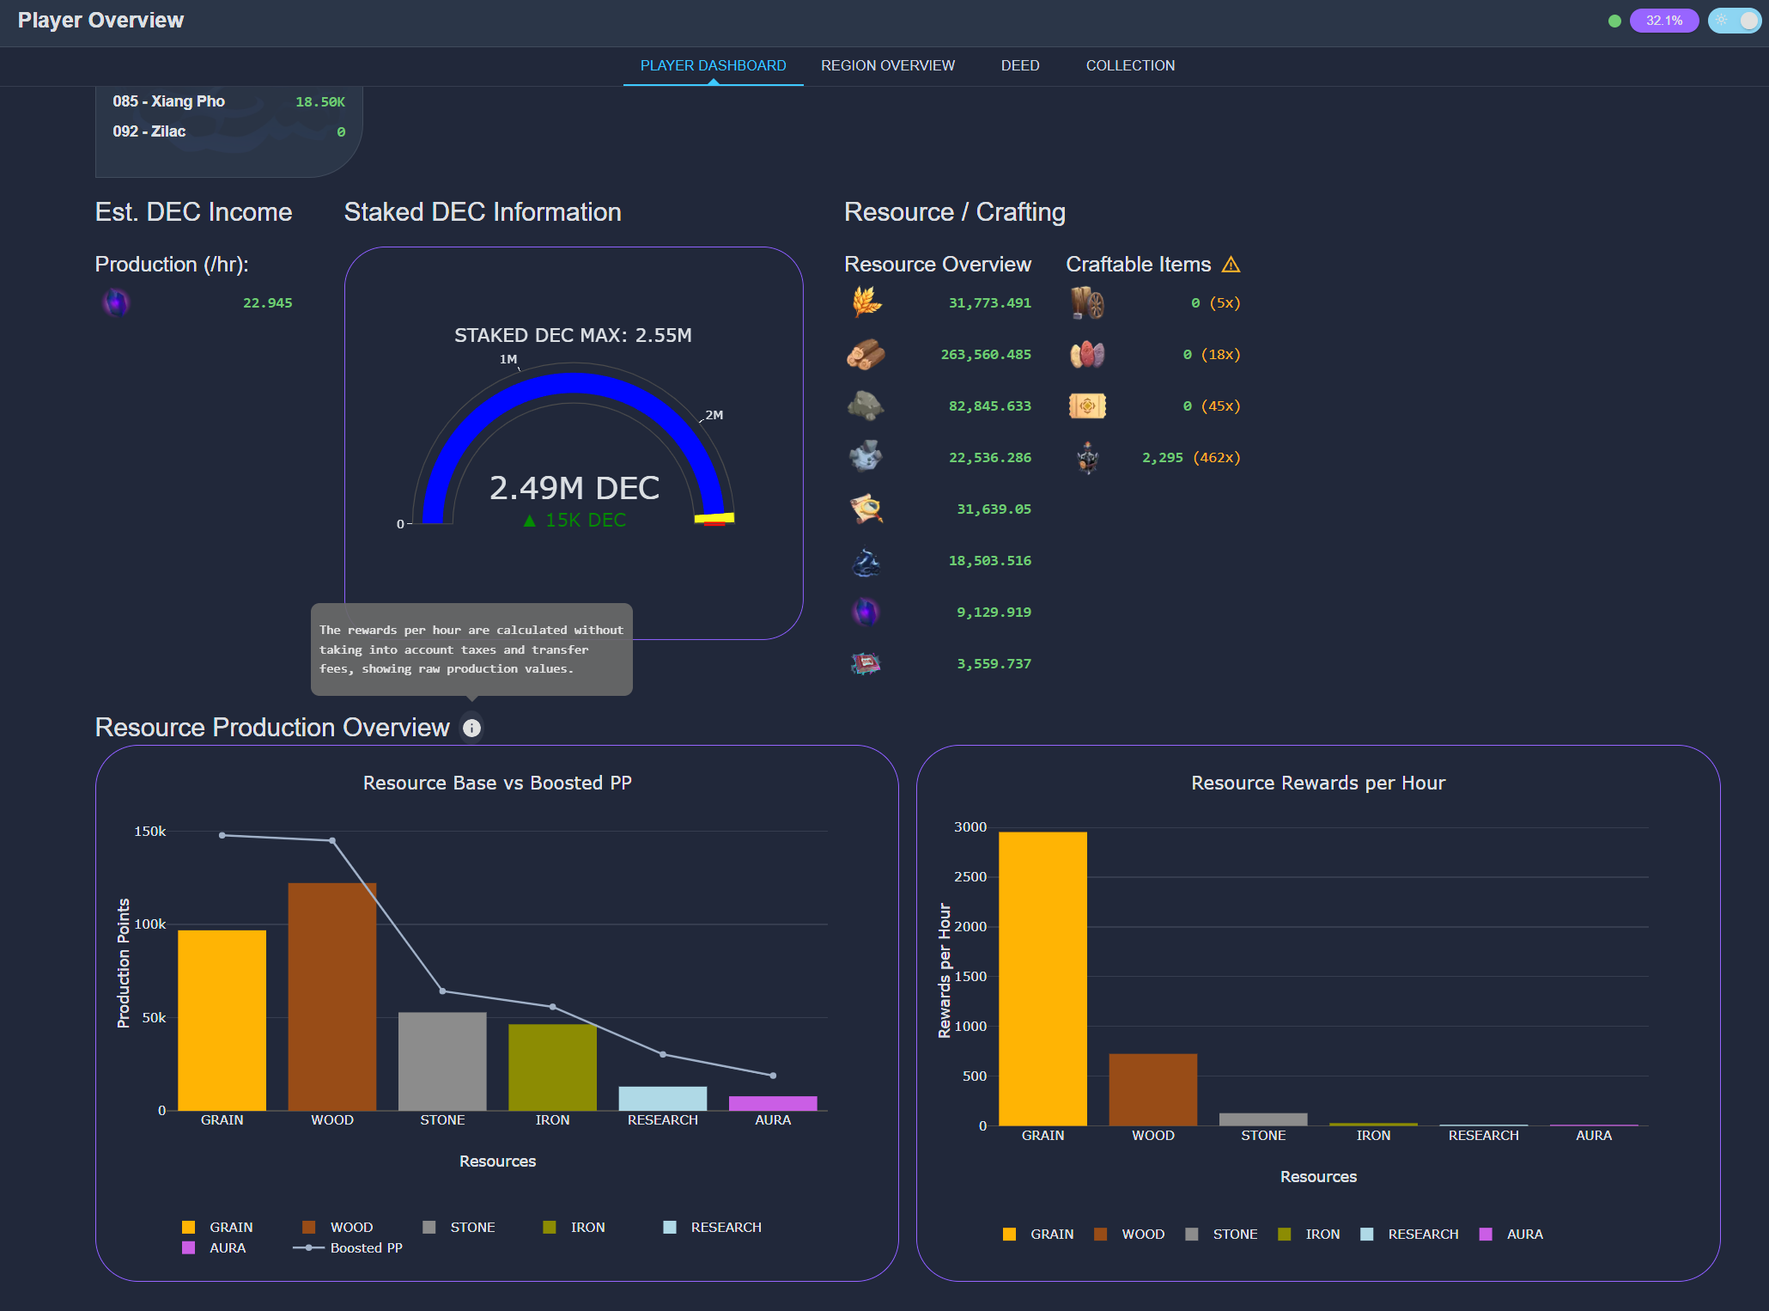Click the purple aura orb under Production
The image size is (1769, 1311).
pos(116,302)
